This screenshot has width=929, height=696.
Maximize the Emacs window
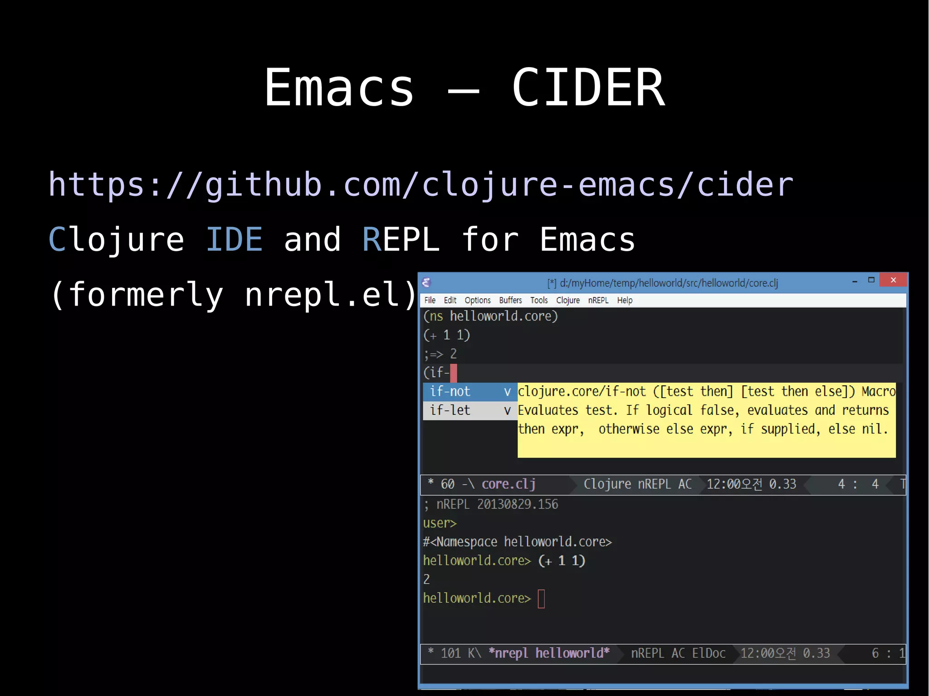[871, 280]
